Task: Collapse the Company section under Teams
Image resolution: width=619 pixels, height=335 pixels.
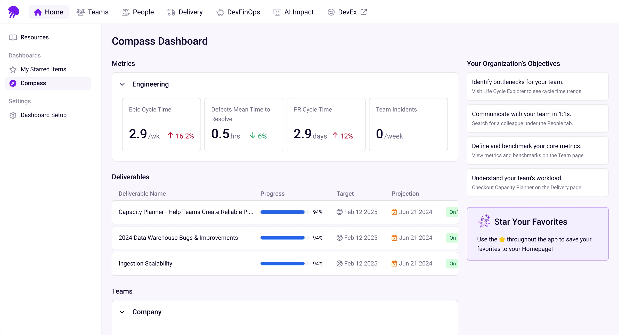Action: 122,312
